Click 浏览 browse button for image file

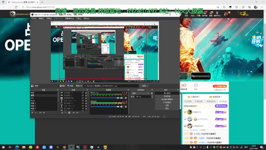coord(144,86)
